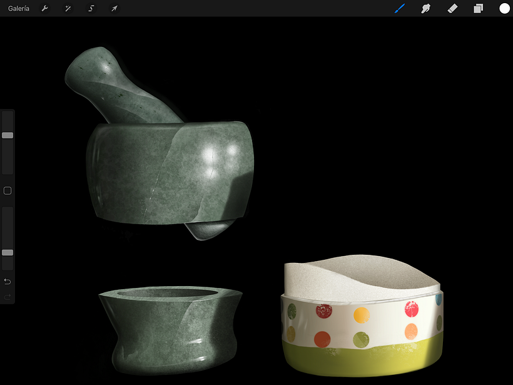Activate the Selection S-shaped tool
The width and height of the screenshot is (513, 385).
[91, 9]
